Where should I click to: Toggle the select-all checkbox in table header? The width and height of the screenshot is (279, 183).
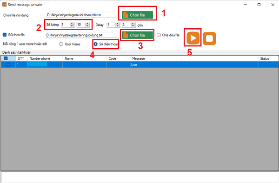tap(6, 58)
